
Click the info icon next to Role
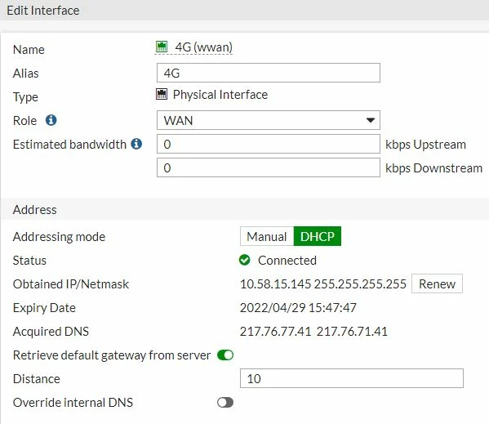[x=51, y=120]
